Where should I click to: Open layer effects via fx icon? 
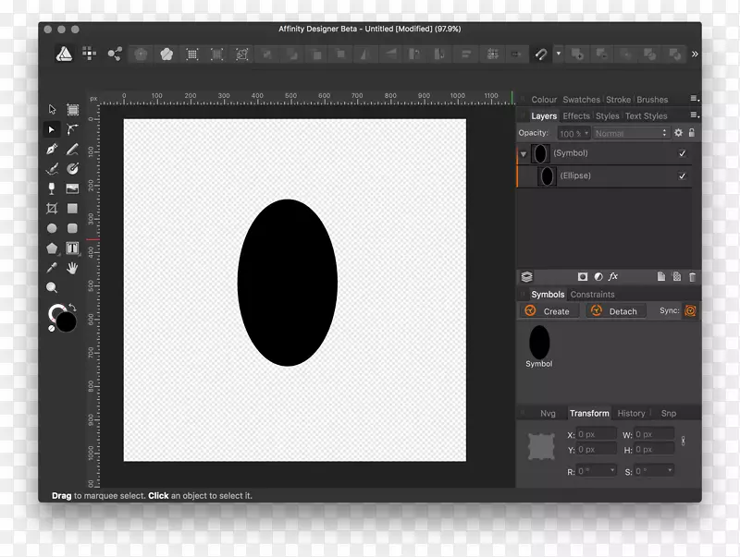tap(613, 276)
